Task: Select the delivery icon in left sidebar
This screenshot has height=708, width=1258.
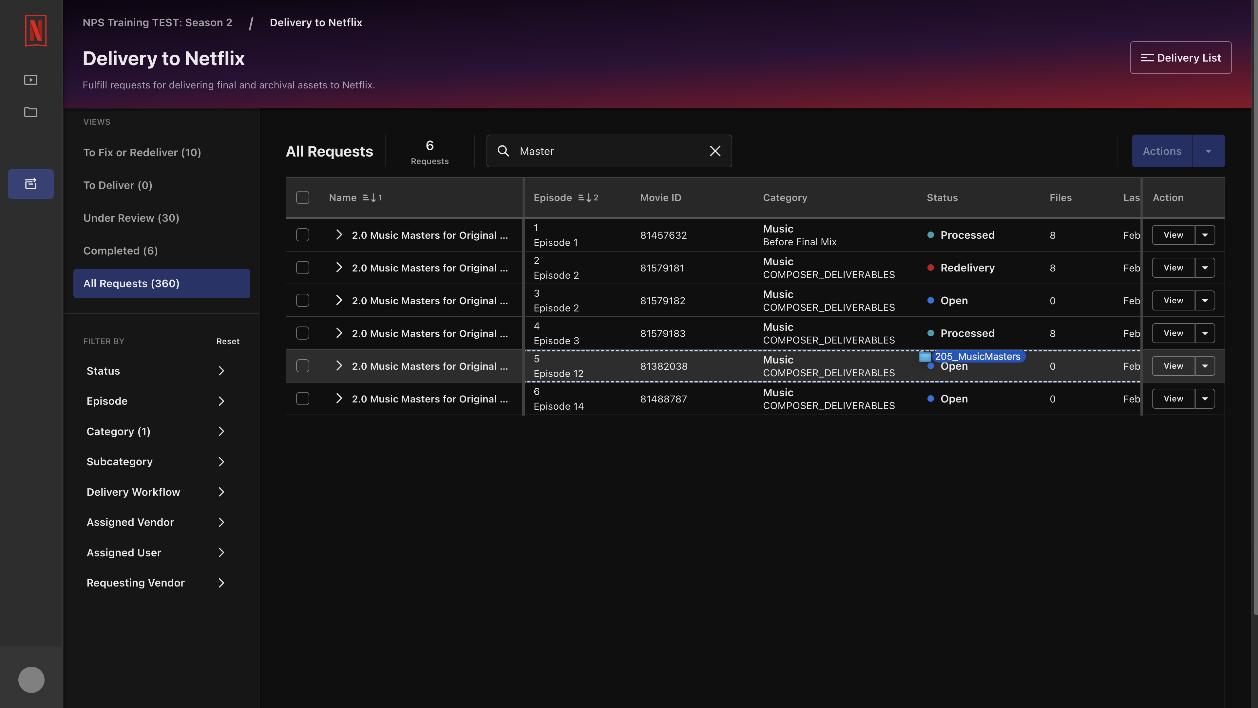Action: tap(31, 184)
